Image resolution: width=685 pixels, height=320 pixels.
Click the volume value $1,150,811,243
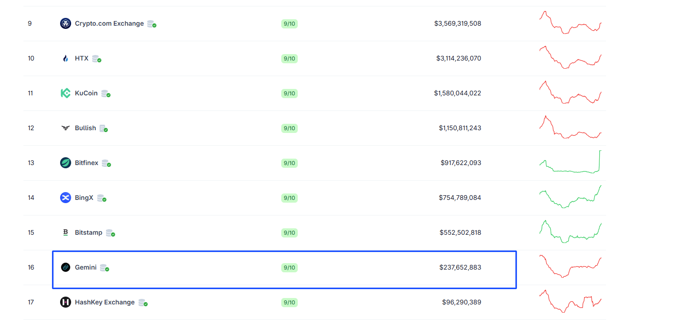click(x=460, y=128)
